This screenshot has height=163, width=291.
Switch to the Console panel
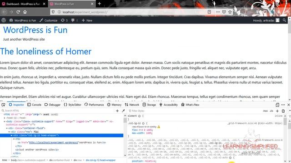35,105
